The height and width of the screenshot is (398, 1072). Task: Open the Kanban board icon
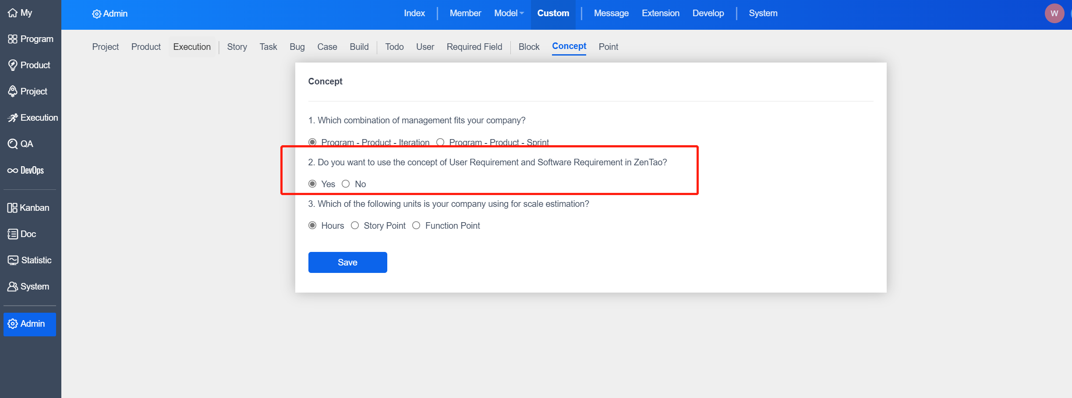coord(12,208)
